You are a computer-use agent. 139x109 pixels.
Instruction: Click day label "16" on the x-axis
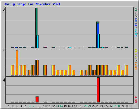[x=69, y=106]
